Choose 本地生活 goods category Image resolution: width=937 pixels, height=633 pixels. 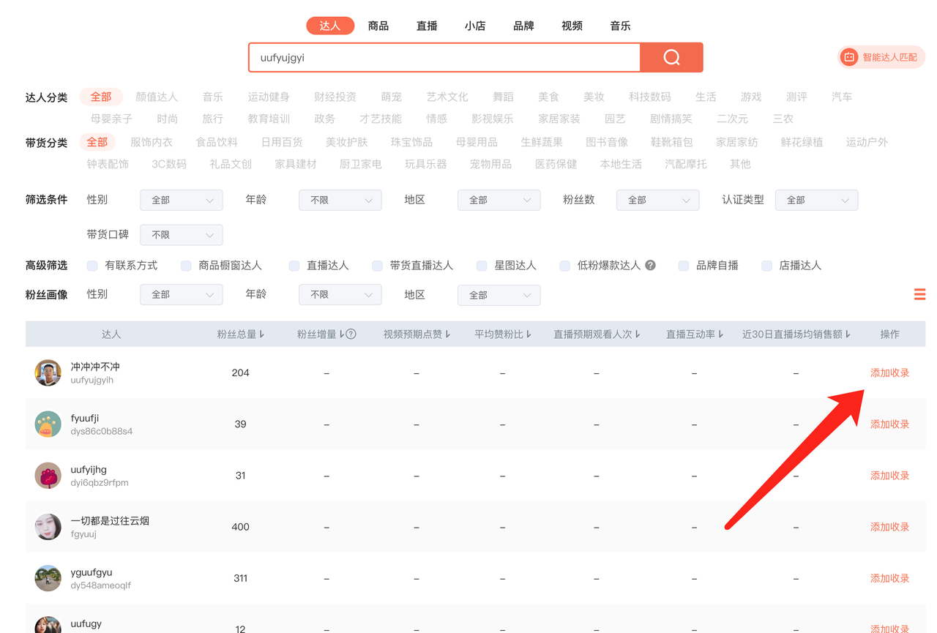point(621,164)
